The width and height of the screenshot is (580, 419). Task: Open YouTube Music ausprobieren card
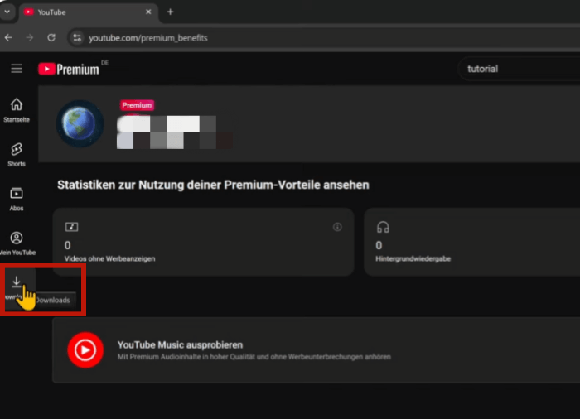(317, 349)
